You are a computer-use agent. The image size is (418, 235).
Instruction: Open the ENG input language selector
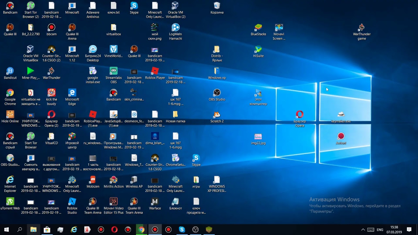[380, 230]
